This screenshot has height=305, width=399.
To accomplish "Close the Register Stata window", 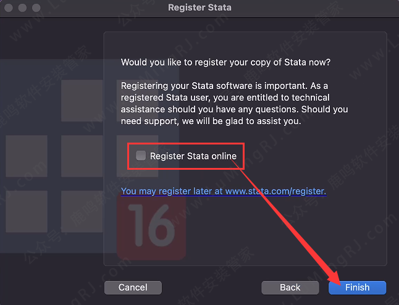I will (x=8, y=8).
